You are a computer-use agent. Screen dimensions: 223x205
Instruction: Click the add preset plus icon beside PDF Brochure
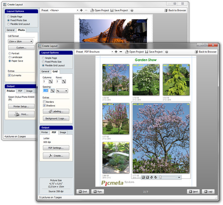116,52
